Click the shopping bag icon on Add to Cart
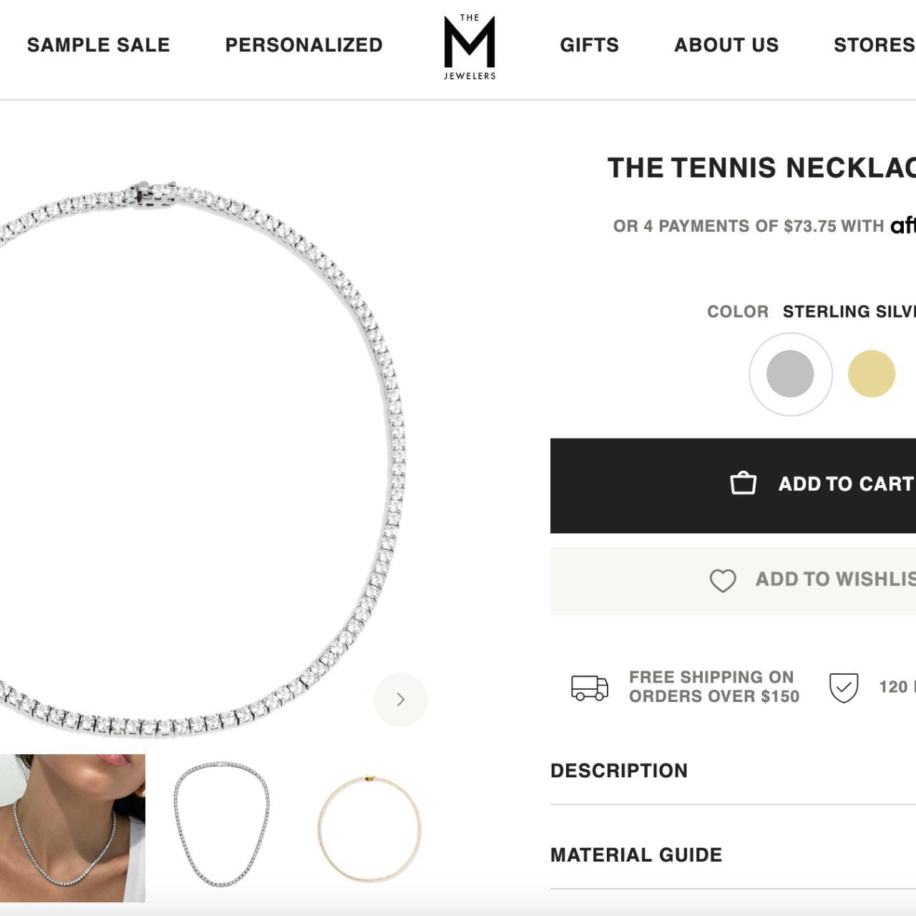Viewport: 916px width, 916px height. 742,483
